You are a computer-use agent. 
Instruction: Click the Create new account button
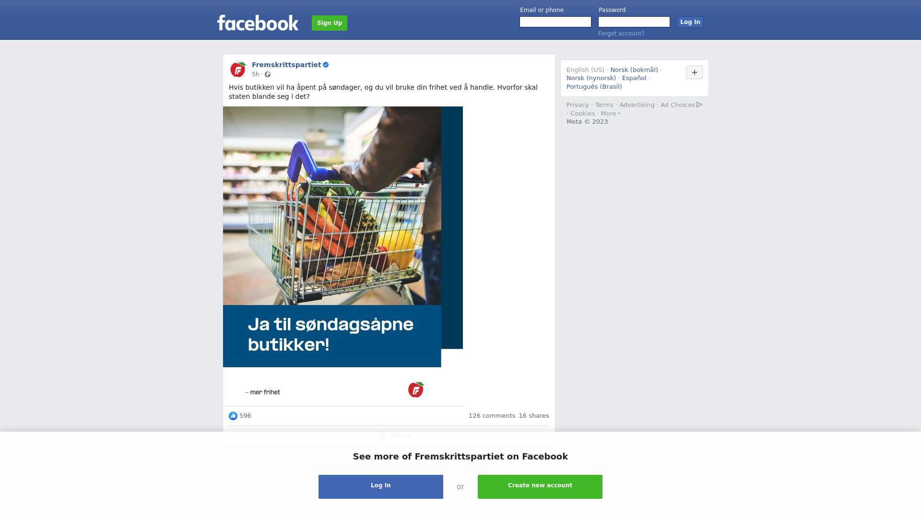tap(540, 487)
